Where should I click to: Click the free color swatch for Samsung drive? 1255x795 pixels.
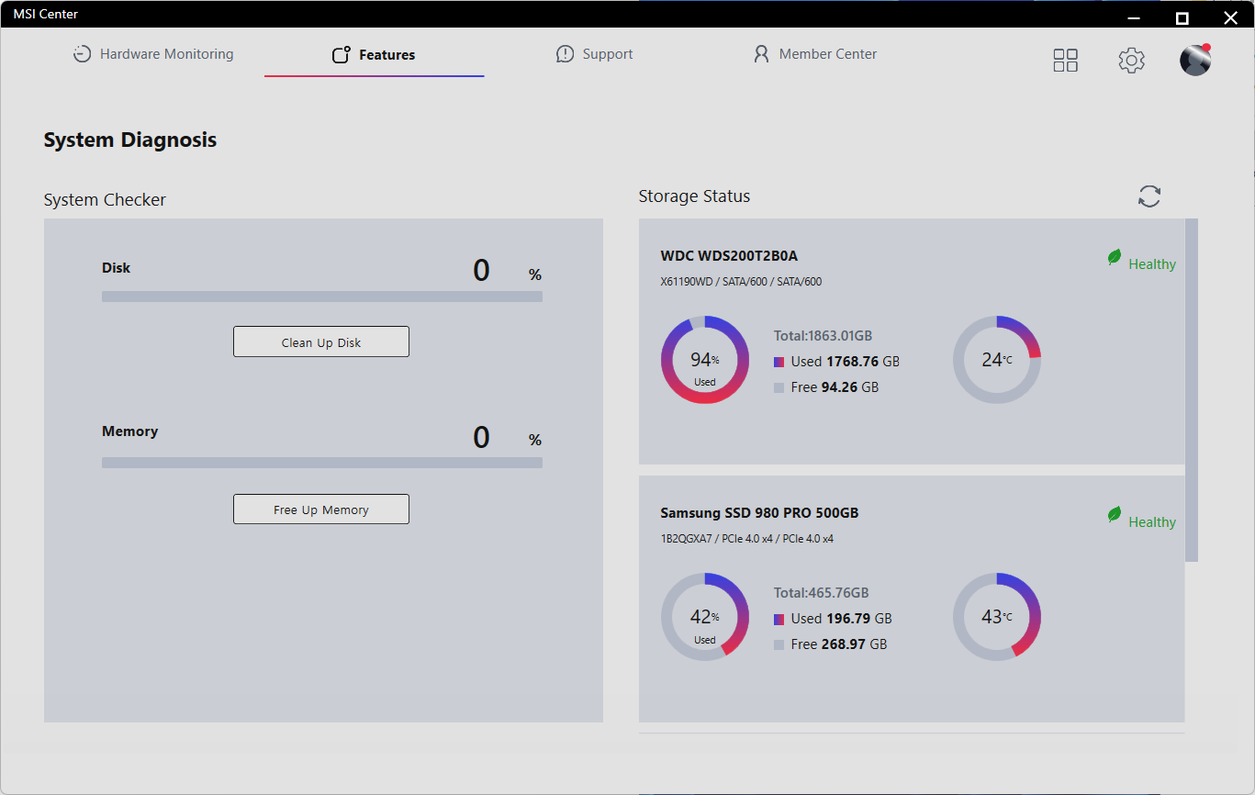click(x=779, y=644)
